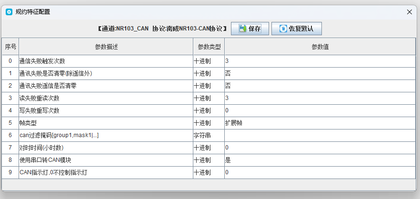420x199 pixels.
Task: Toggle 通讯失败是否清零 value cell showing 否
Action: [x=319, y=73]
